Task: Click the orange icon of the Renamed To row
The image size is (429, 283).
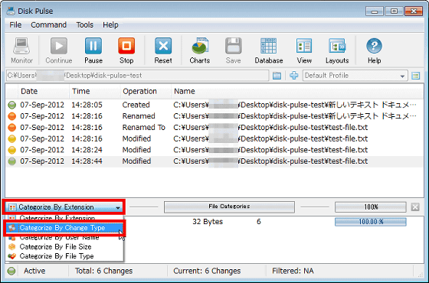Action: (11, 128)
